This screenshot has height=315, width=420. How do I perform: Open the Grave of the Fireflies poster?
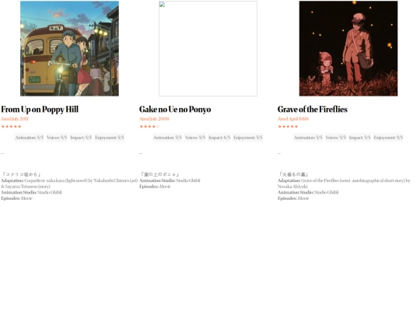point(348,48)
